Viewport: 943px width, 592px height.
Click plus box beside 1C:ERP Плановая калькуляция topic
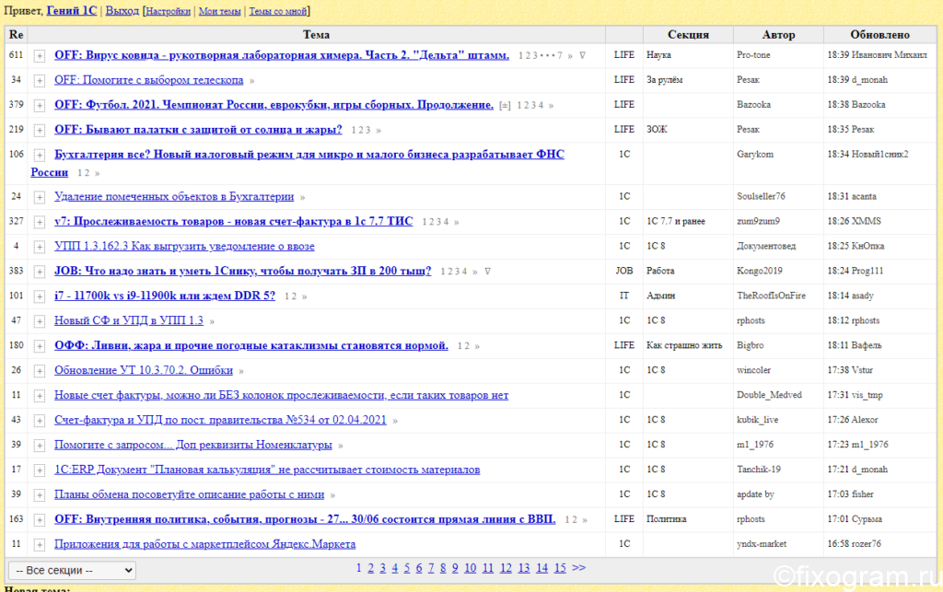pos(39,470)
